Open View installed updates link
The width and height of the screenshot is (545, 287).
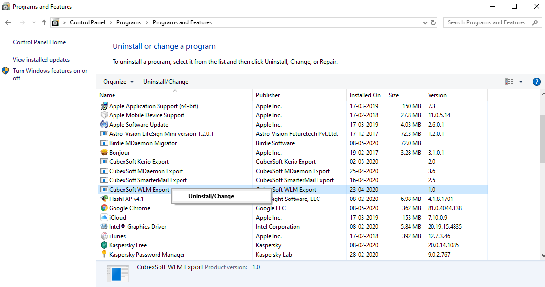[x=42, y=60]
